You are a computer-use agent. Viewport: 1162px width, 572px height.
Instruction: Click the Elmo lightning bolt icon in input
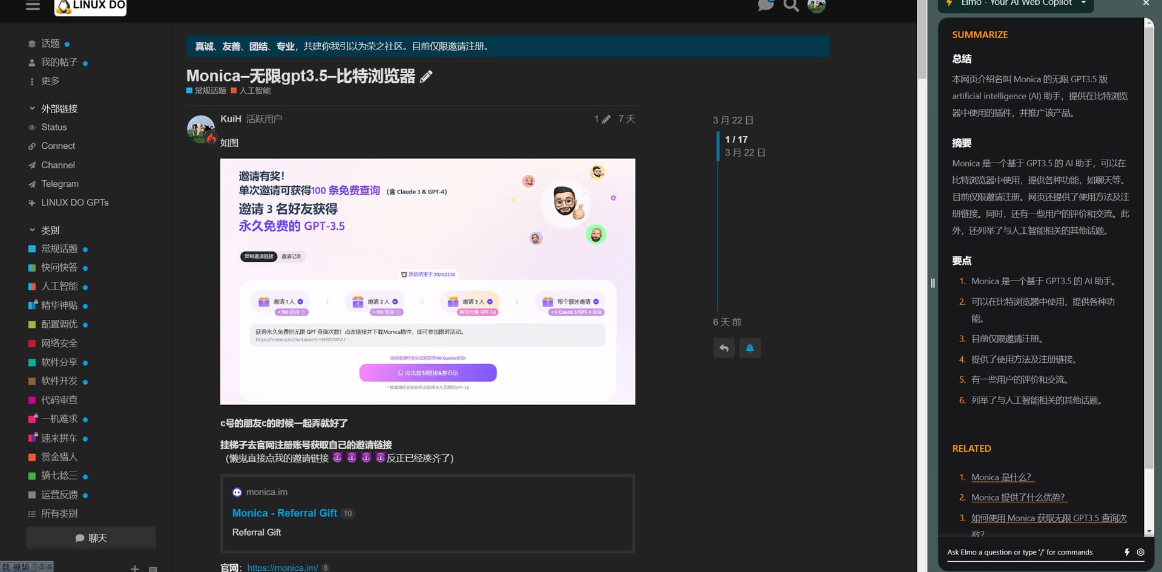tap(1127, 552)
